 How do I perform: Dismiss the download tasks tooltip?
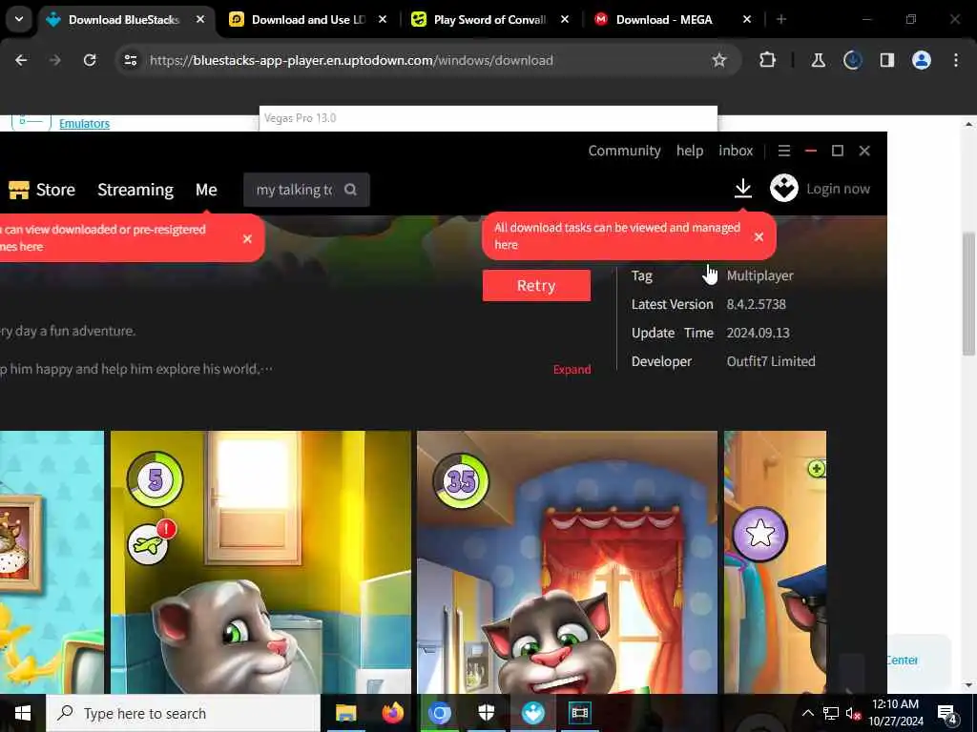click(759, 236)
